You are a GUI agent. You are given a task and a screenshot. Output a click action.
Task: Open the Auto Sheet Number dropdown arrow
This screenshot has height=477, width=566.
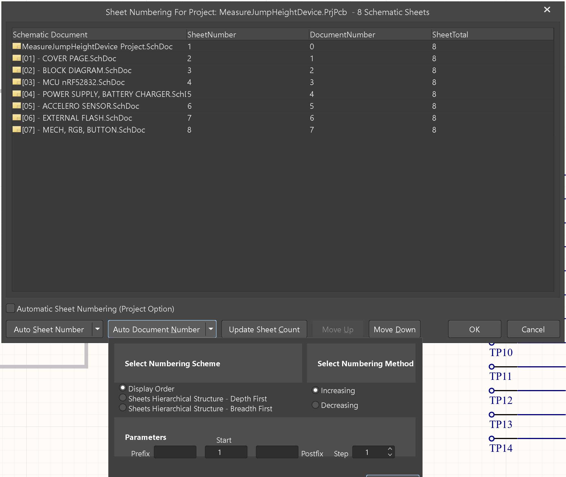point(97,329)
